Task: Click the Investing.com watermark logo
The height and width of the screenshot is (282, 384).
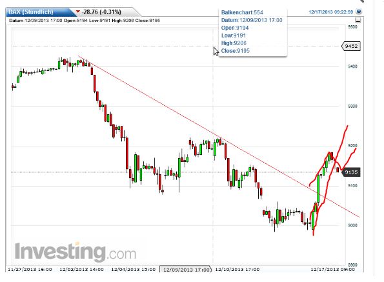Action: tap(76, 252)
